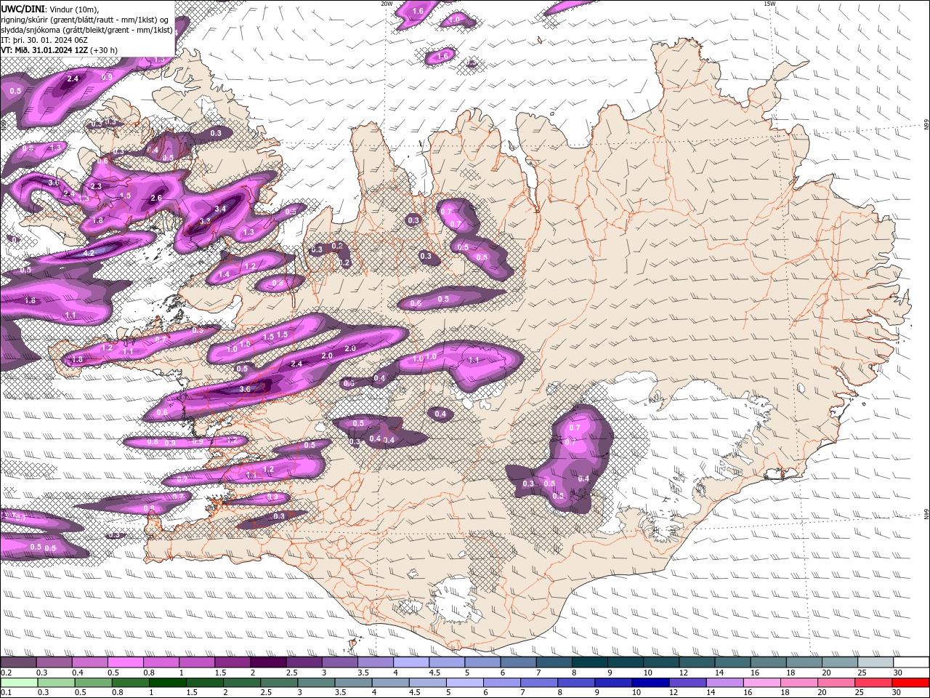Image resolution: width=930 pixels, height=698 pixels.
Task: Click the top-row legend swatch between 1 and 1.5
Action: point(197,662)
